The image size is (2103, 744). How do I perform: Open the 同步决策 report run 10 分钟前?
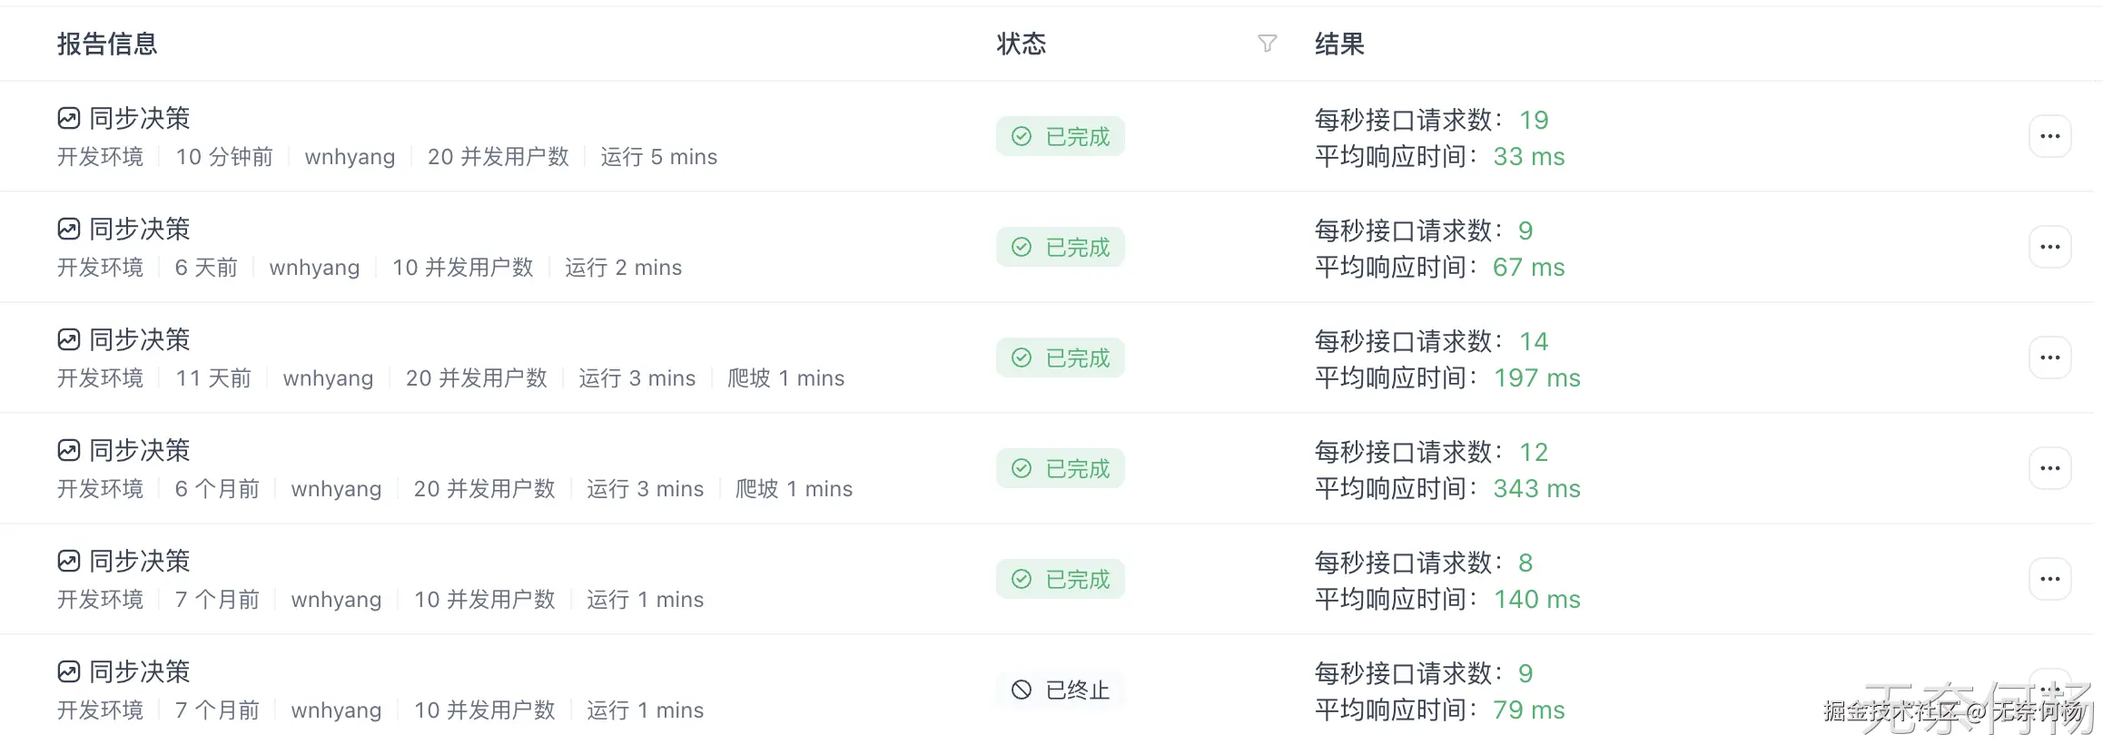pyautogui.click(x=139, y=118)
